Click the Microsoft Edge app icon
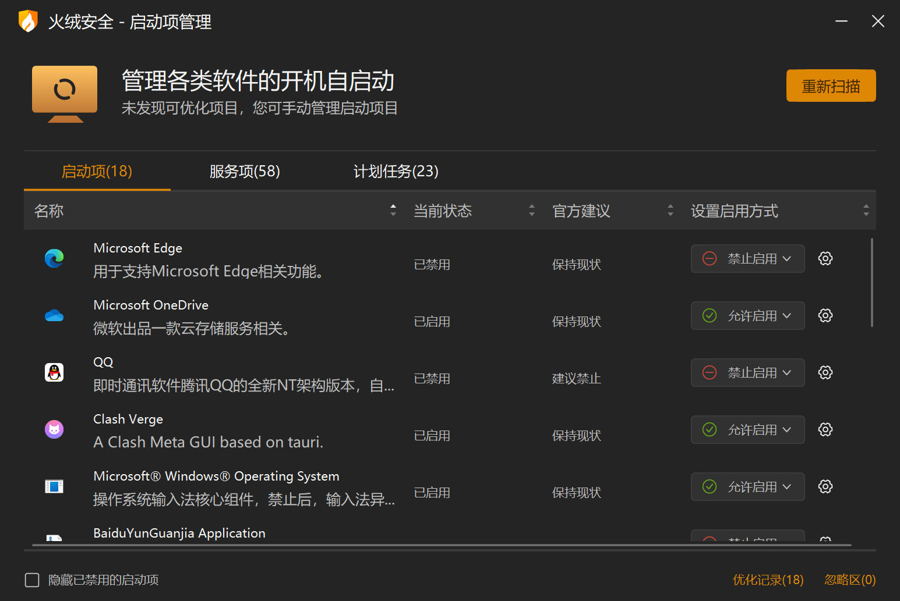This screenshot has width=900, height=601. point(54,258)
